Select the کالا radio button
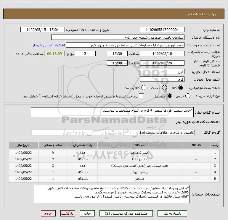This screenshot has width=228, height=220. [x=181, y=88]
